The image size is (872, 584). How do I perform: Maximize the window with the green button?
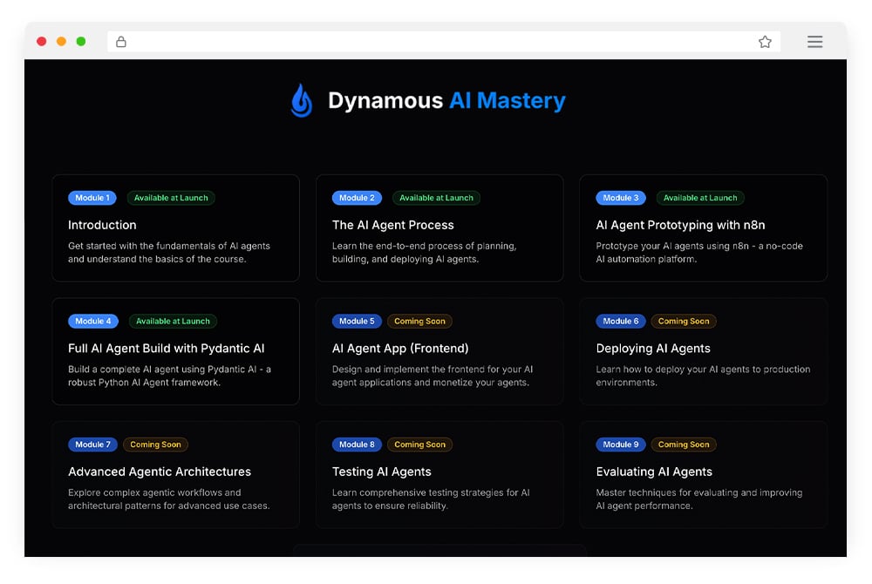point(80,41)
